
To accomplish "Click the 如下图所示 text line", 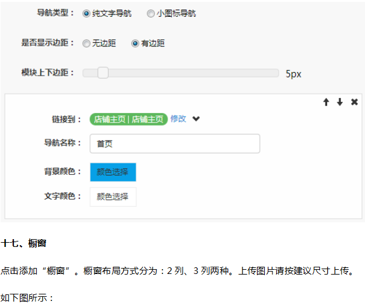I will (x=28, y=297).
